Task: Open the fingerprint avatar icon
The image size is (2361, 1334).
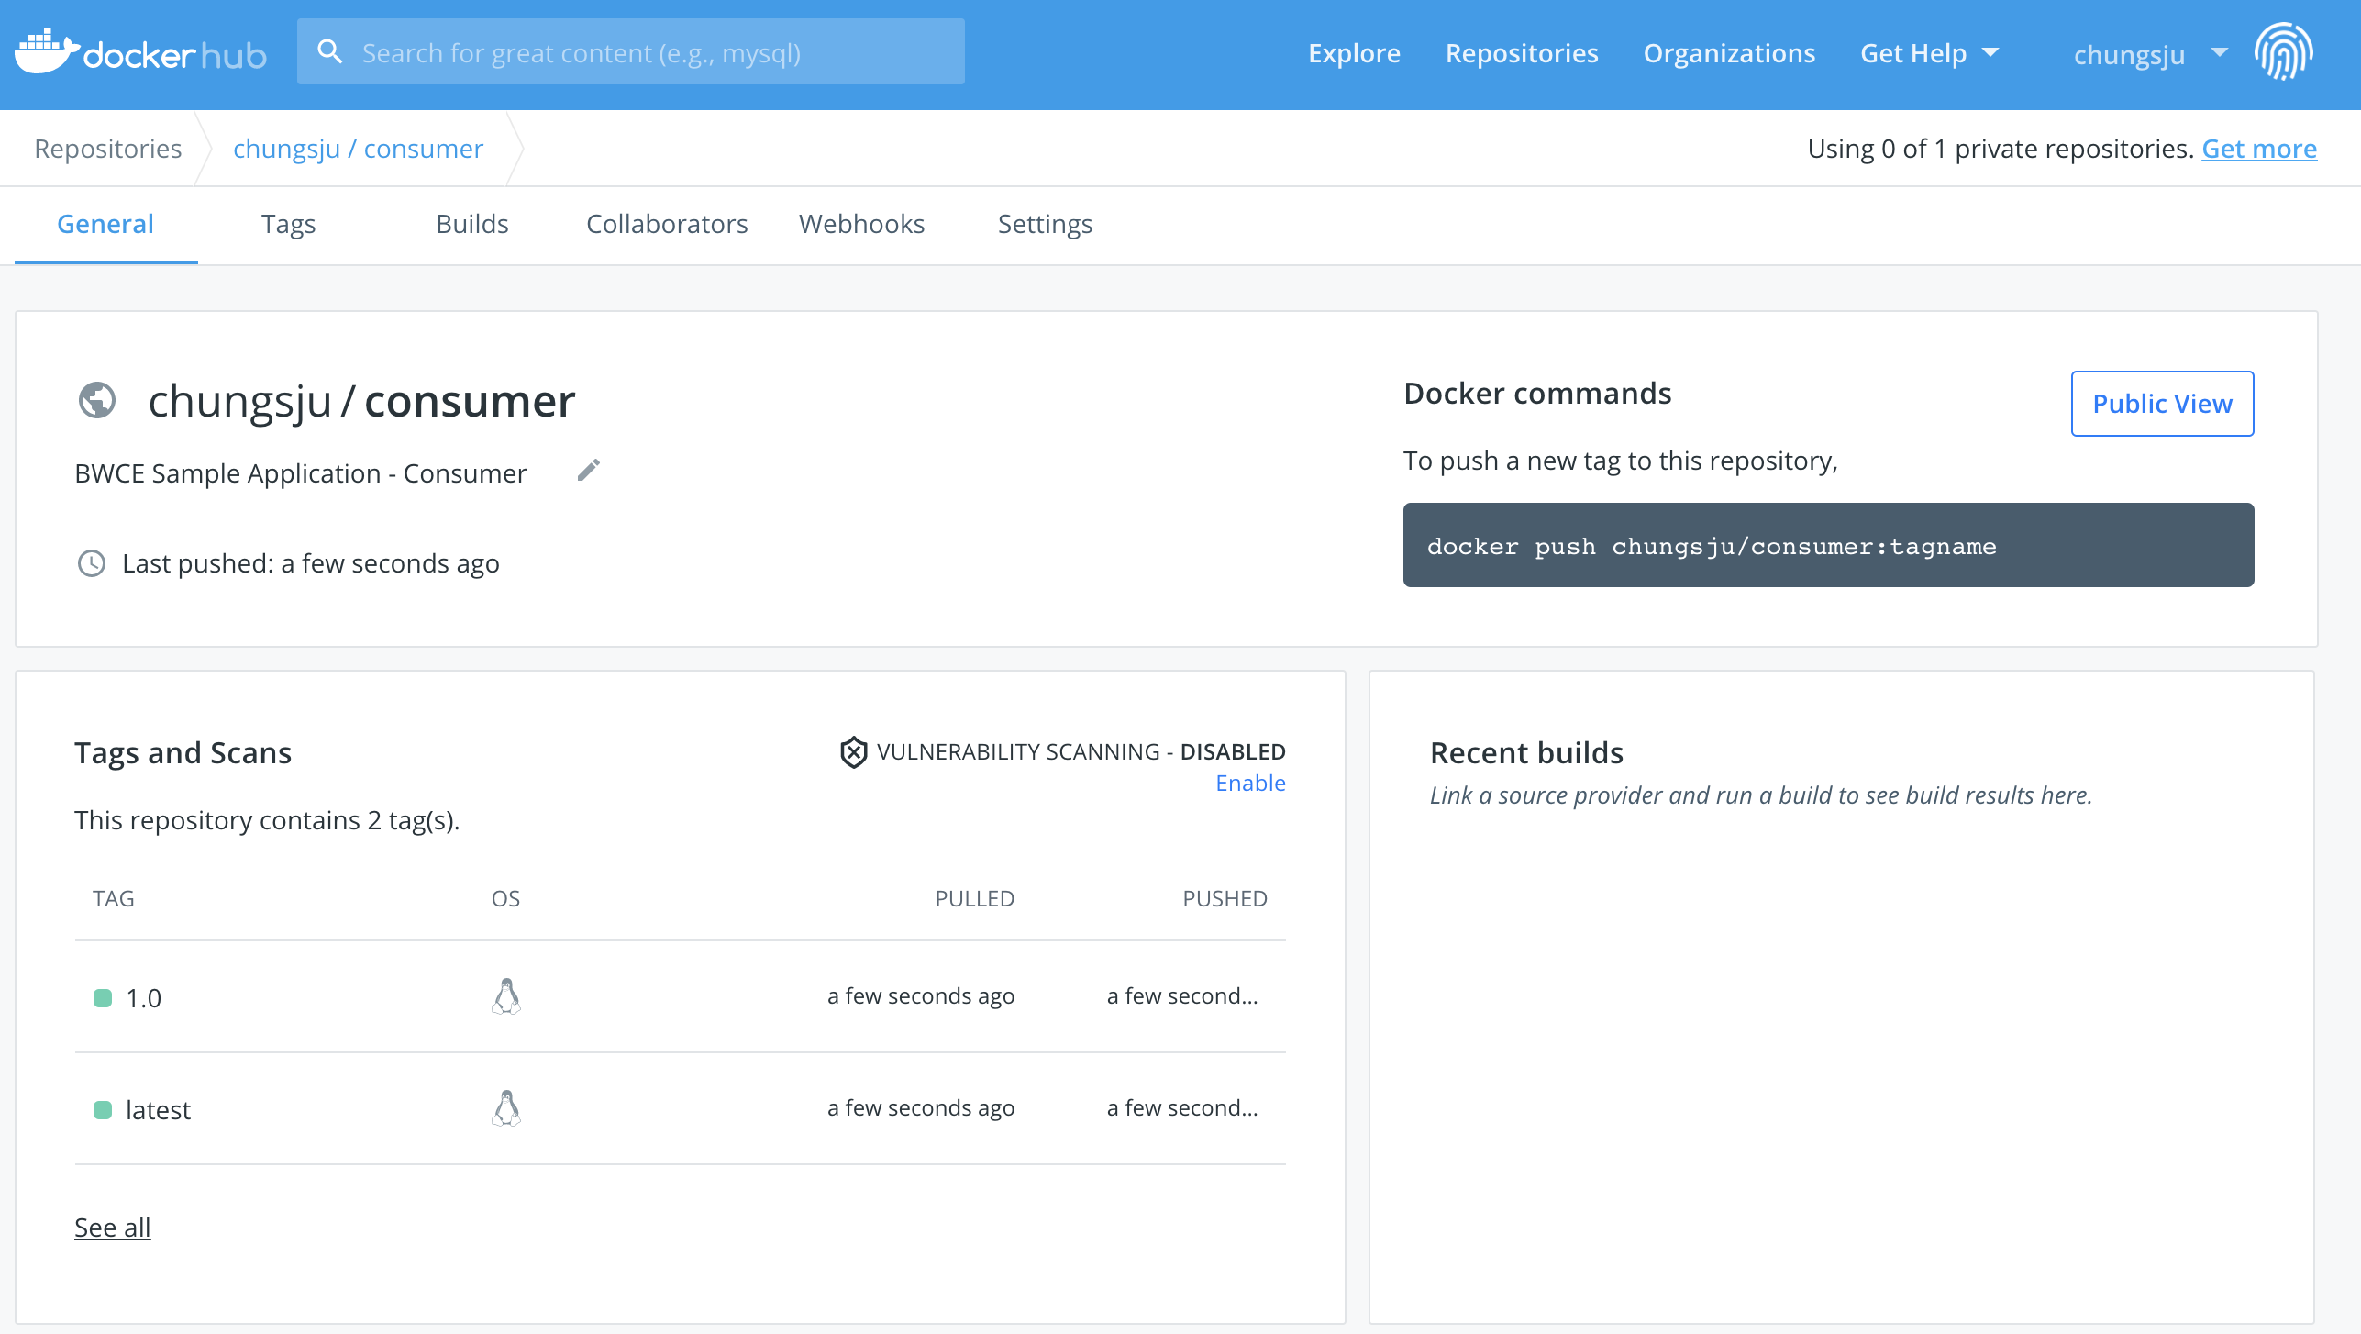Action: (x=2284, y=52)
